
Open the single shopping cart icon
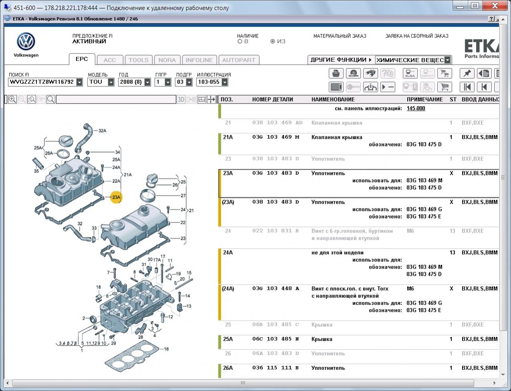tap(444, 87)
